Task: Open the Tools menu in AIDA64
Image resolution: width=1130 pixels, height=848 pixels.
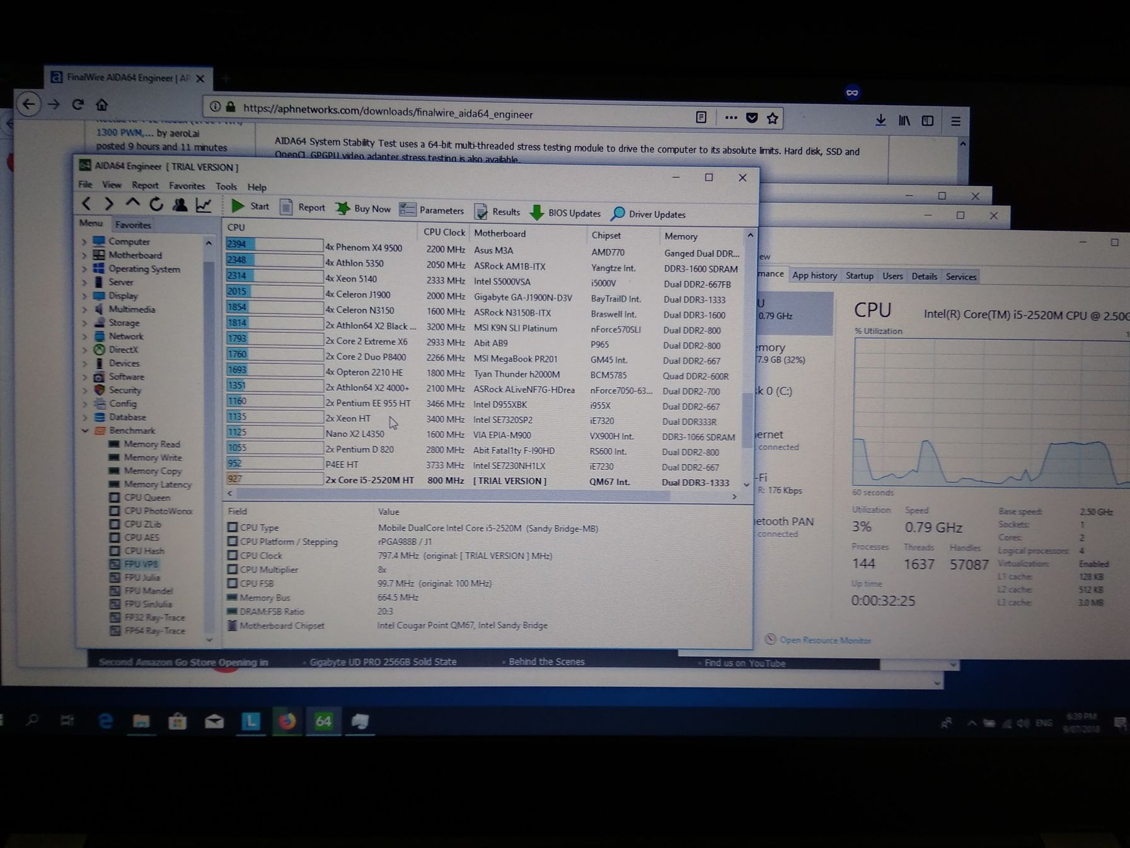Action: pos(226,187)
